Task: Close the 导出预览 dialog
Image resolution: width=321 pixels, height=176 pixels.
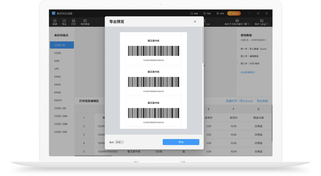Action: [x=195, y=22]
